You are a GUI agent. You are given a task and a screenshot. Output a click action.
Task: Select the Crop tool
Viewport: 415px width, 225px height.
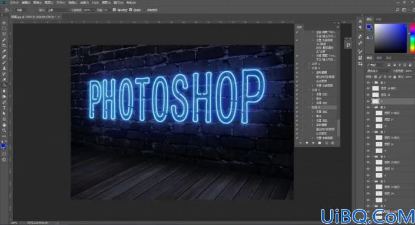coord(4,45)
